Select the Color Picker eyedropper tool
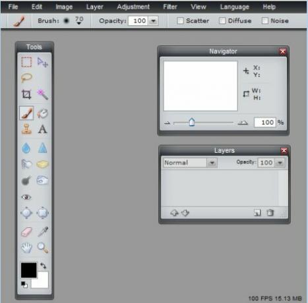Image resolution: width=308 pixels, height=303 pixels. point(43,232)
